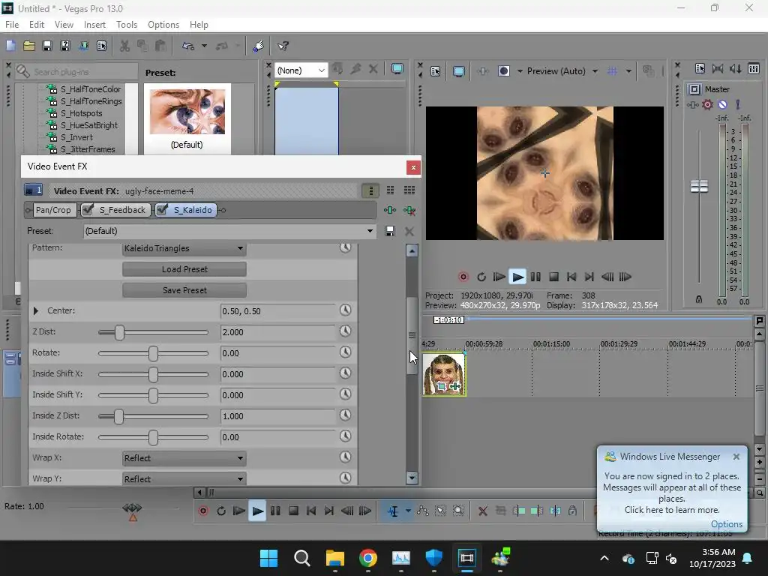
Task: Toggle the lock envelopes icon in timeline toolbar
Action: (x=572, y=511)
